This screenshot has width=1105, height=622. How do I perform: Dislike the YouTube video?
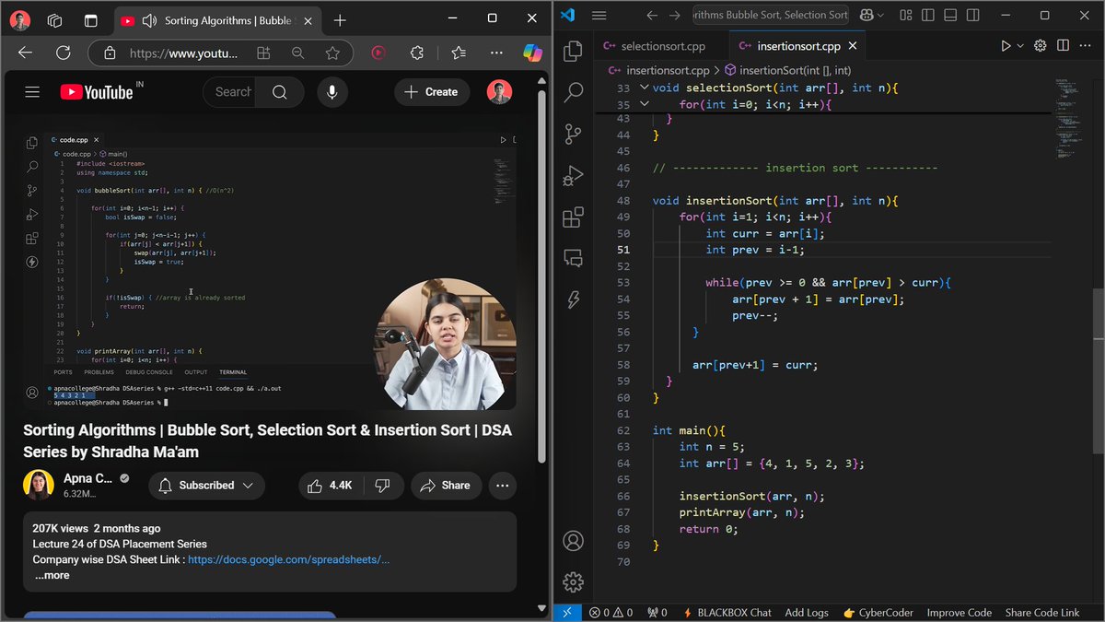coord(383,486)
